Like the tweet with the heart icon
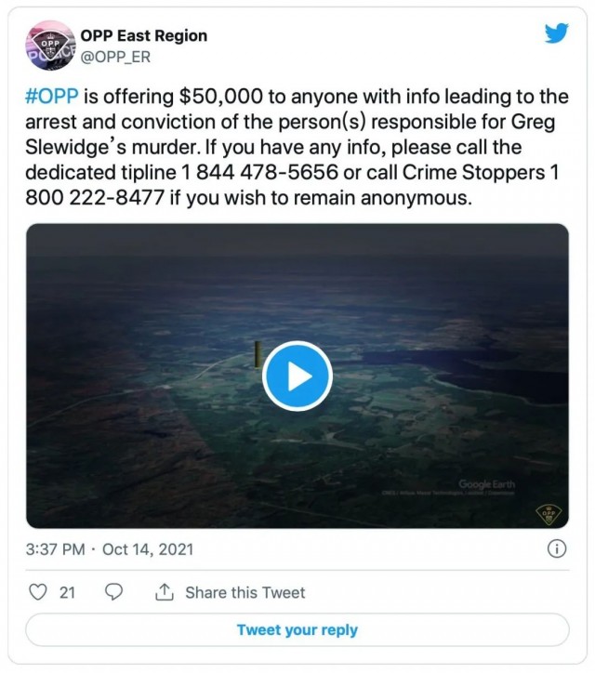The height and width of the screenshot is (673, 595). pos(38,592)
